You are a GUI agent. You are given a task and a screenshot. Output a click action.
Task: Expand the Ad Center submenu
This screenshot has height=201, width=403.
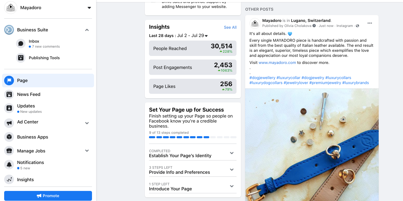(87, 123)
